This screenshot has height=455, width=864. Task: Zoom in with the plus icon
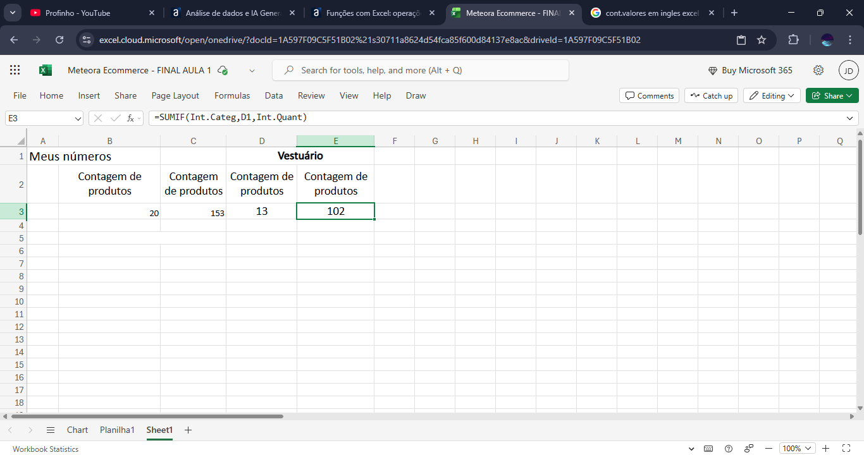pyautogui.click(x=825, y=449)
